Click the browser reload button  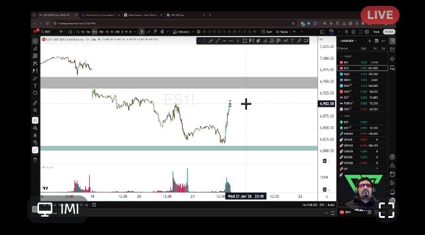(x=47, y=24)
